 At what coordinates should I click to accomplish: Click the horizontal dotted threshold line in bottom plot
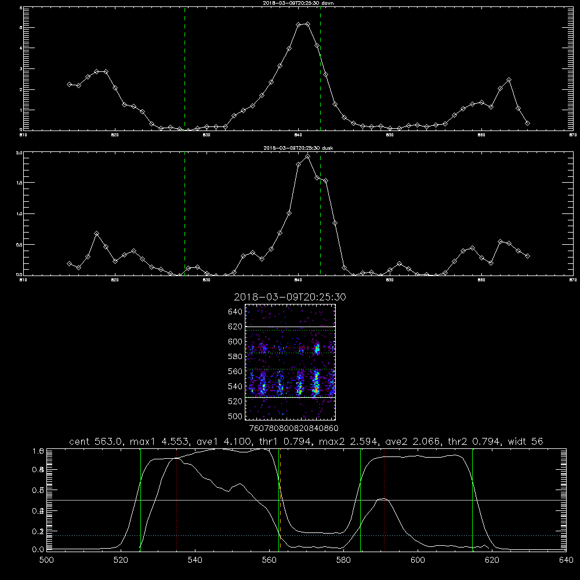point(306,535)
